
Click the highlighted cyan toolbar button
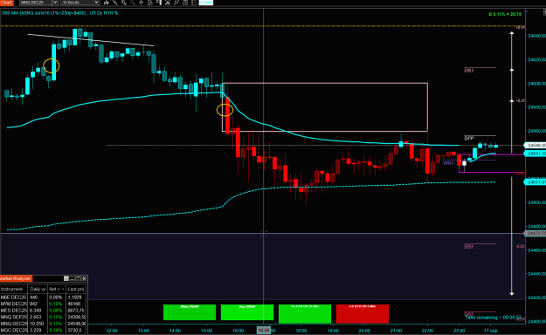click(x=206, y=3)
